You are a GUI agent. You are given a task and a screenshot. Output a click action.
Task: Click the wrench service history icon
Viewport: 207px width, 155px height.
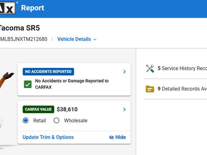pyautogui.click(x=150, y=69)
